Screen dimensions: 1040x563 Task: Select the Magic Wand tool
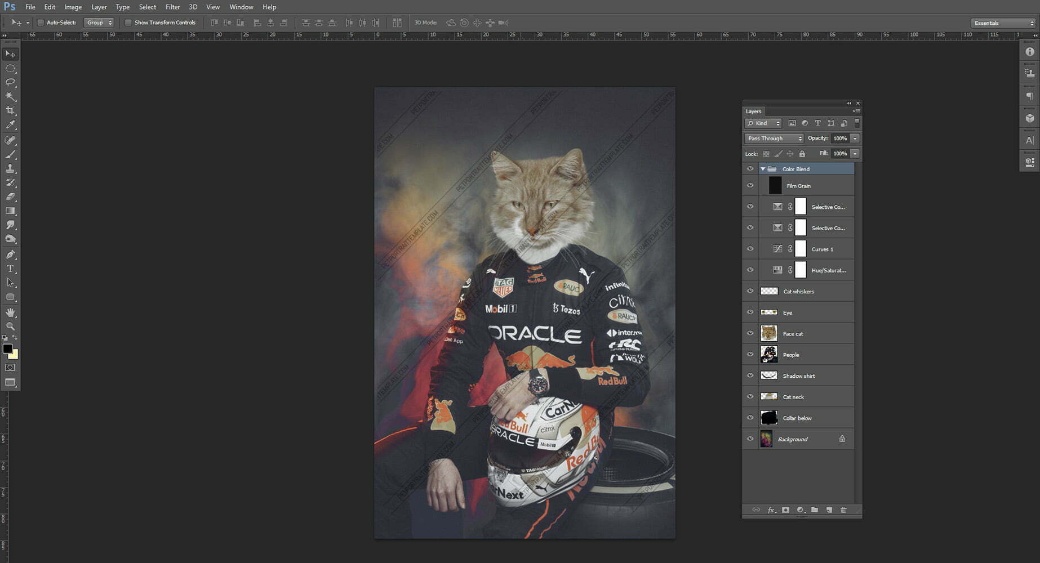pos(10,96)
